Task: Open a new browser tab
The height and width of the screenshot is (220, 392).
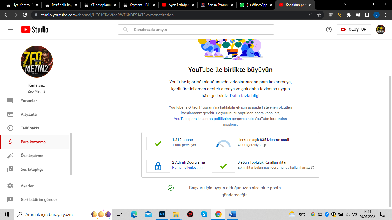Action: [x=321, y=5]
